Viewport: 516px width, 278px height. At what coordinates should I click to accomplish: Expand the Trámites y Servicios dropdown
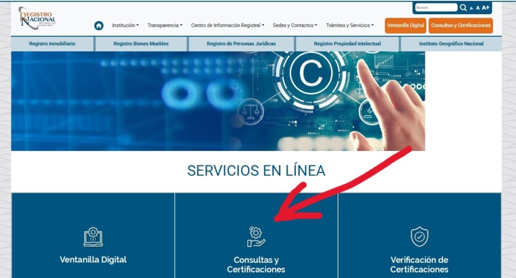(350, 25)
